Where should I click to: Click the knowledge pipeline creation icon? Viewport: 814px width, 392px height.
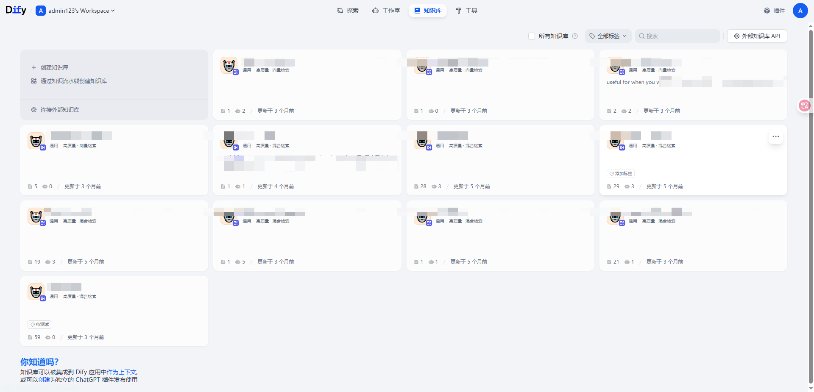tap(34, 81)
